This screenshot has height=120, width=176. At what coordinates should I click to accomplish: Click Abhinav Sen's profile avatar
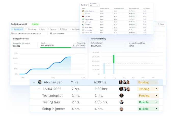(39, 82)
